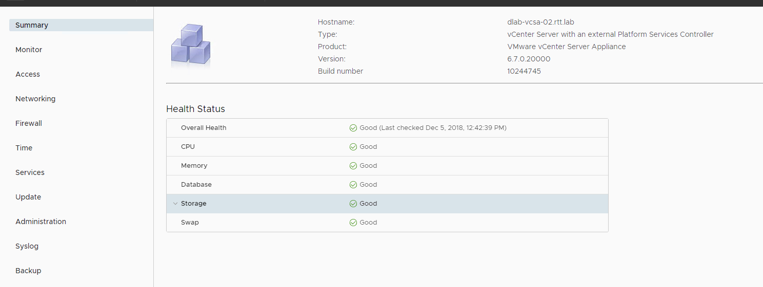Select Update in the sidebar
763x287 pixels.
pos(28,197)
